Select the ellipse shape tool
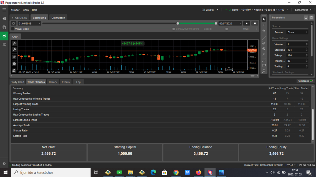Viewport: 316px width, 177px height. click(x=264, y=71)
